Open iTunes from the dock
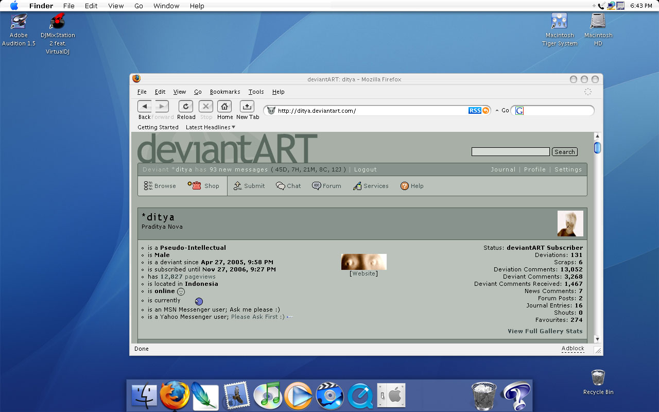This screenshot has width=659, height=412. [267, 396]
